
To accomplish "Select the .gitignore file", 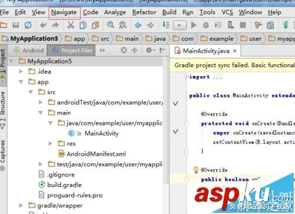I will tap(57, 175).
